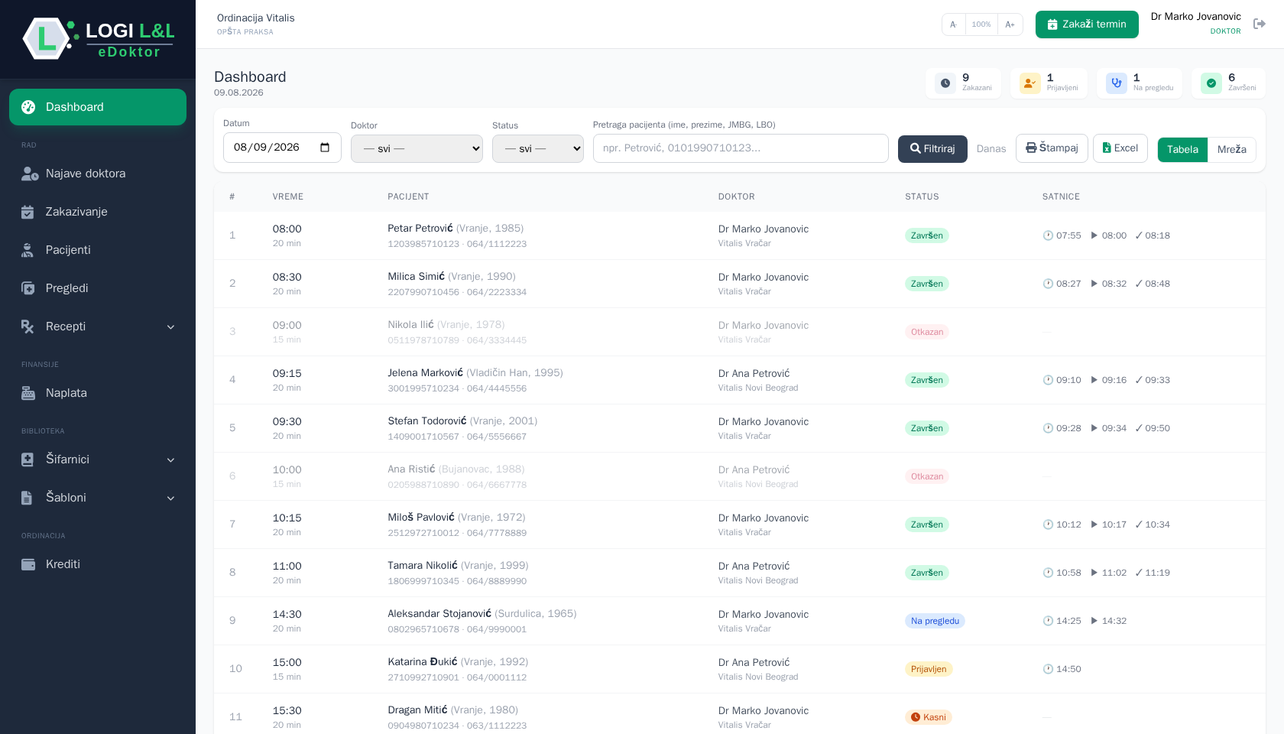Click patient name Petar Petrović
Screen dimensions: 1284x734
click(x=420, y=229)
